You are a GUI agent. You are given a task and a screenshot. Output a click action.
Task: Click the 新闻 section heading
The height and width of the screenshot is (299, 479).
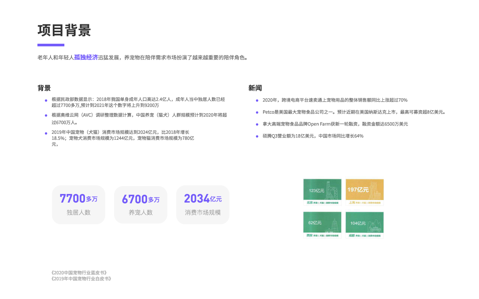pos(255,88)
